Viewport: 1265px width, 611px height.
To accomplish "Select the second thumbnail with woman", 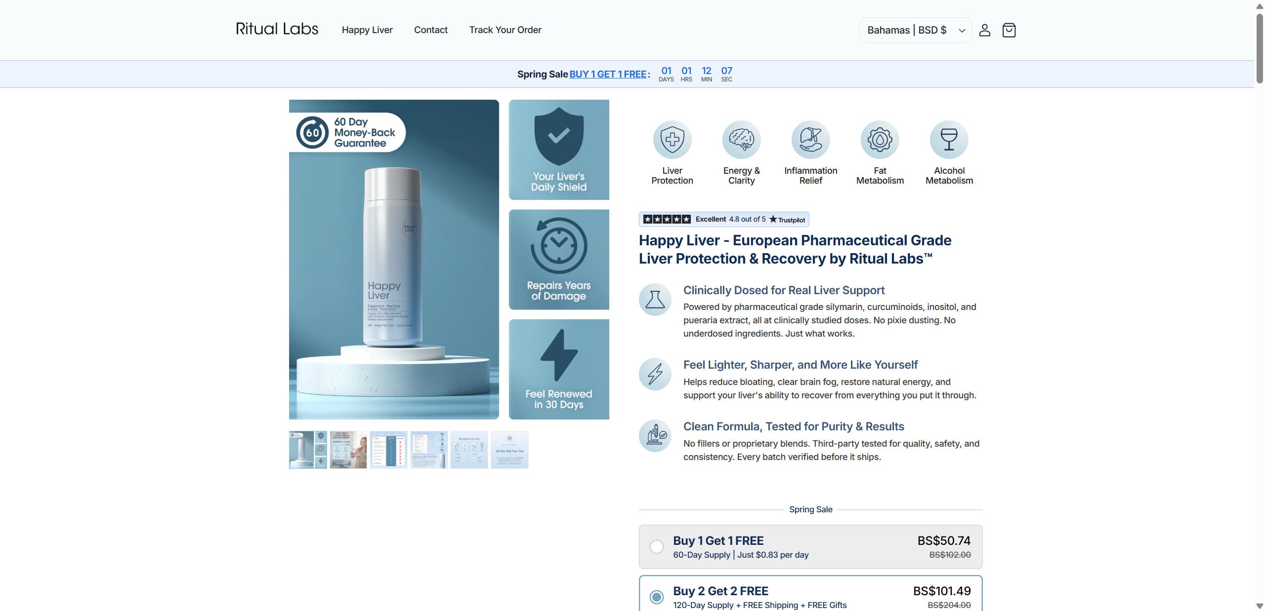I will (348, 450).
